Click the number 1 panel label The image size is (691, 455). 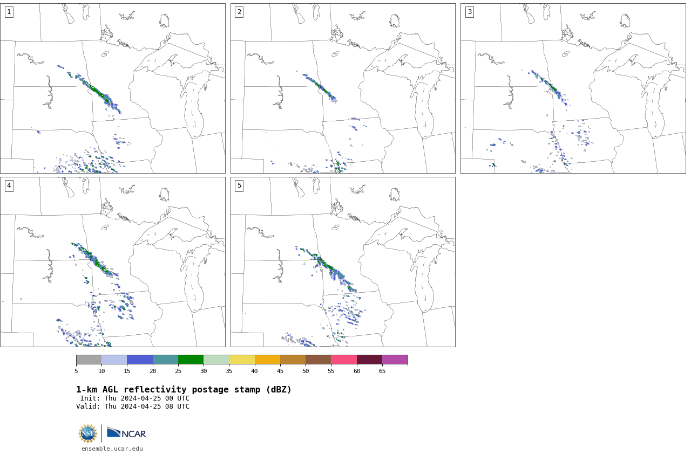pyautogui.click(x=9, y=12)
